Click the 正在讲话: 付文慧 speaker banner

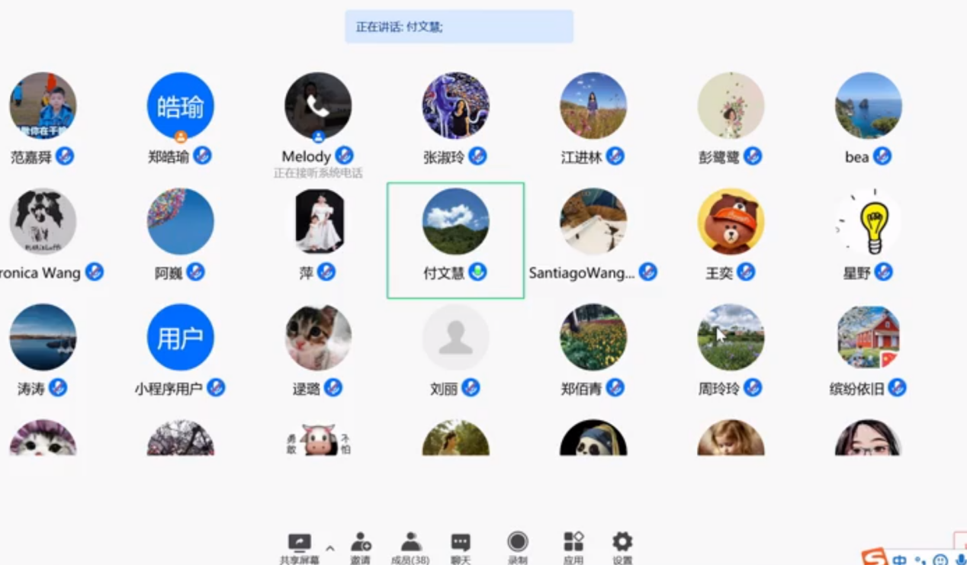pos(459,27)
